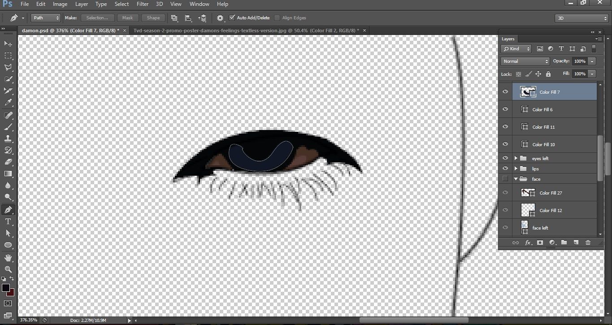Open the Normal blend mode dropdown
The width and height of the screenshot is (612, 325).
click(525, 61)
